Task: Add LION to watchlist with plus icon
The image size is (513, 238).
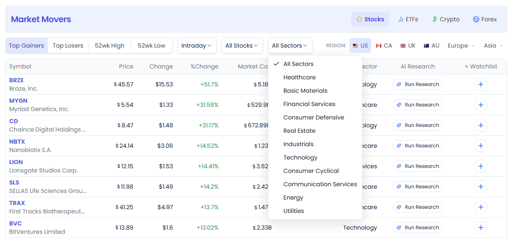Action: (481, 166)
